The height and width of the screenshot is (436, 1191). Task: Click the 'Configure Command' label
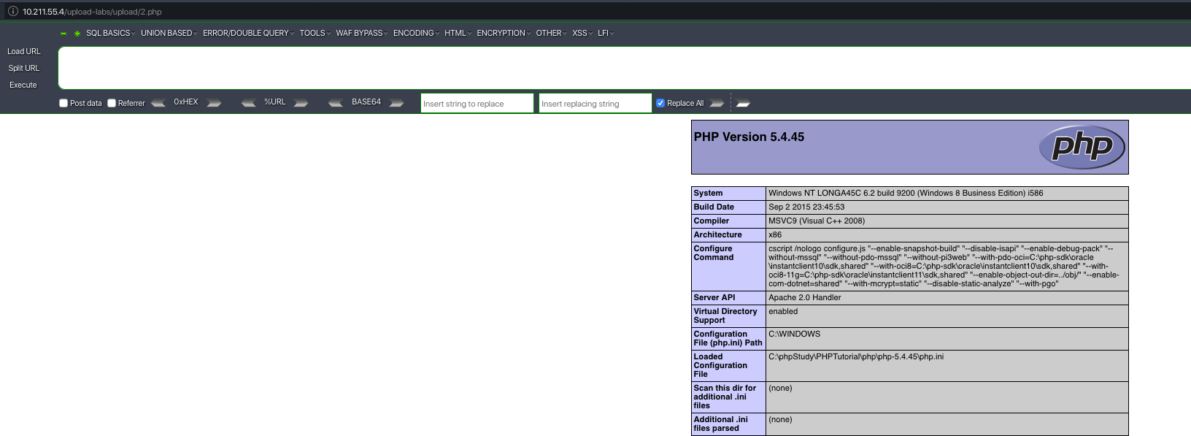713,253
